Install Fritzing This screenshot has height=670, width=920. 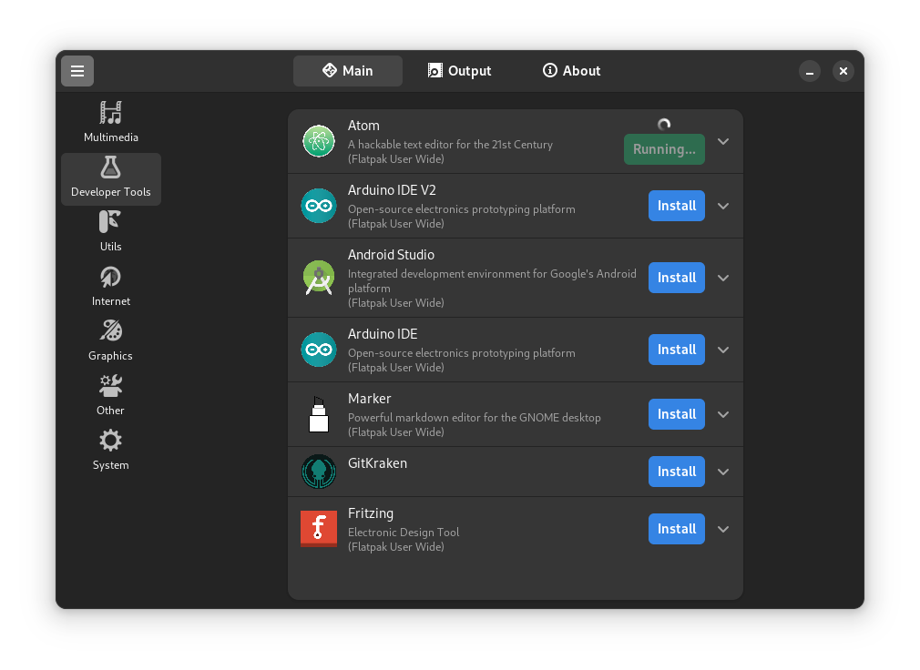point(677,529)
